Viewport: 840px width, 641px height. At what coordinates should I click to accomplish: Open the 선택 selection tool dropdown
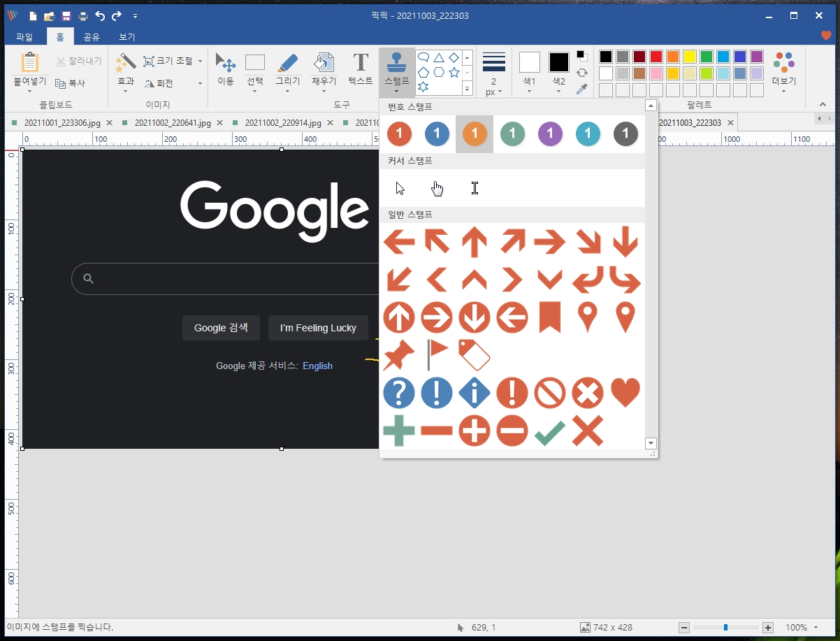pos(255,90)
